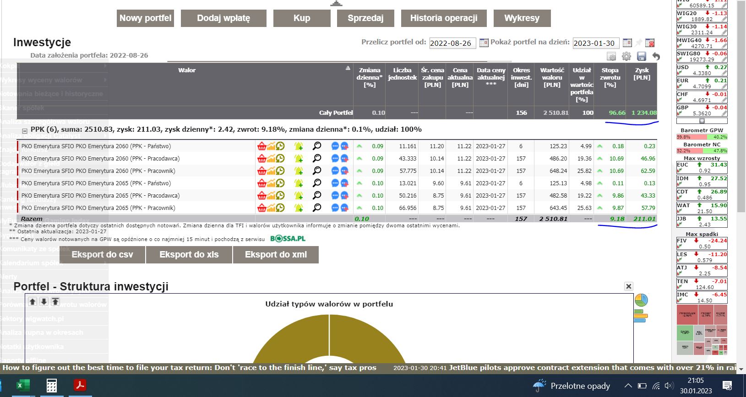Expand the plus button below the GBP ticker
The width and height of the screenshot is (746, 397).
click(x=702, y=121)
